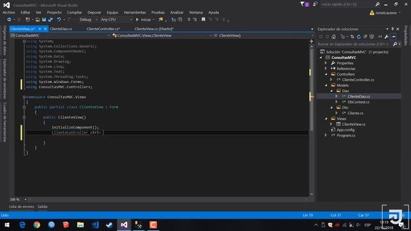The width and height of the screenshot is (411, 231).
Task: Open the Depurar menu
Action: tap(94, 12)
